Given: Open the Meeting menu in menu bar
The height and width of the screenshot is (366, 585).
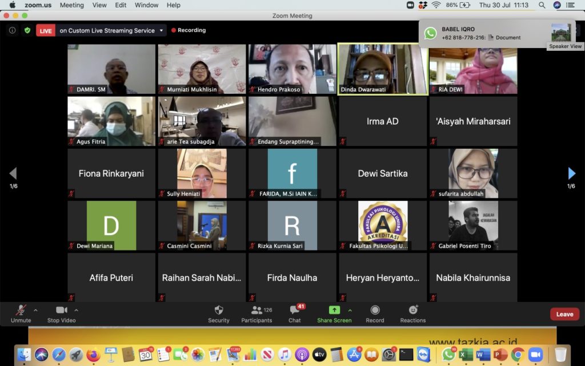Looking at the screenshot, I should point(71,5).
